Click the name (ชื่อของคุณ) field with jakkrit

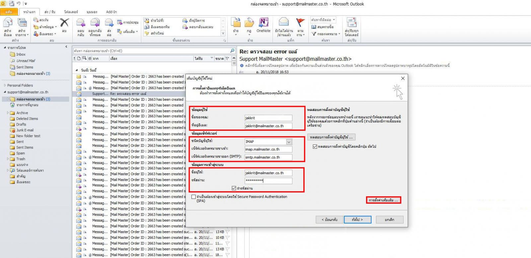(268, 118)
